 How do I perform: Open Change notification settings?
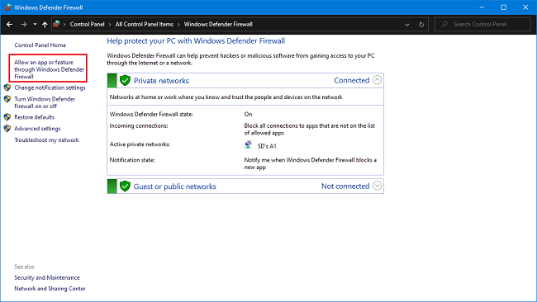50,88
